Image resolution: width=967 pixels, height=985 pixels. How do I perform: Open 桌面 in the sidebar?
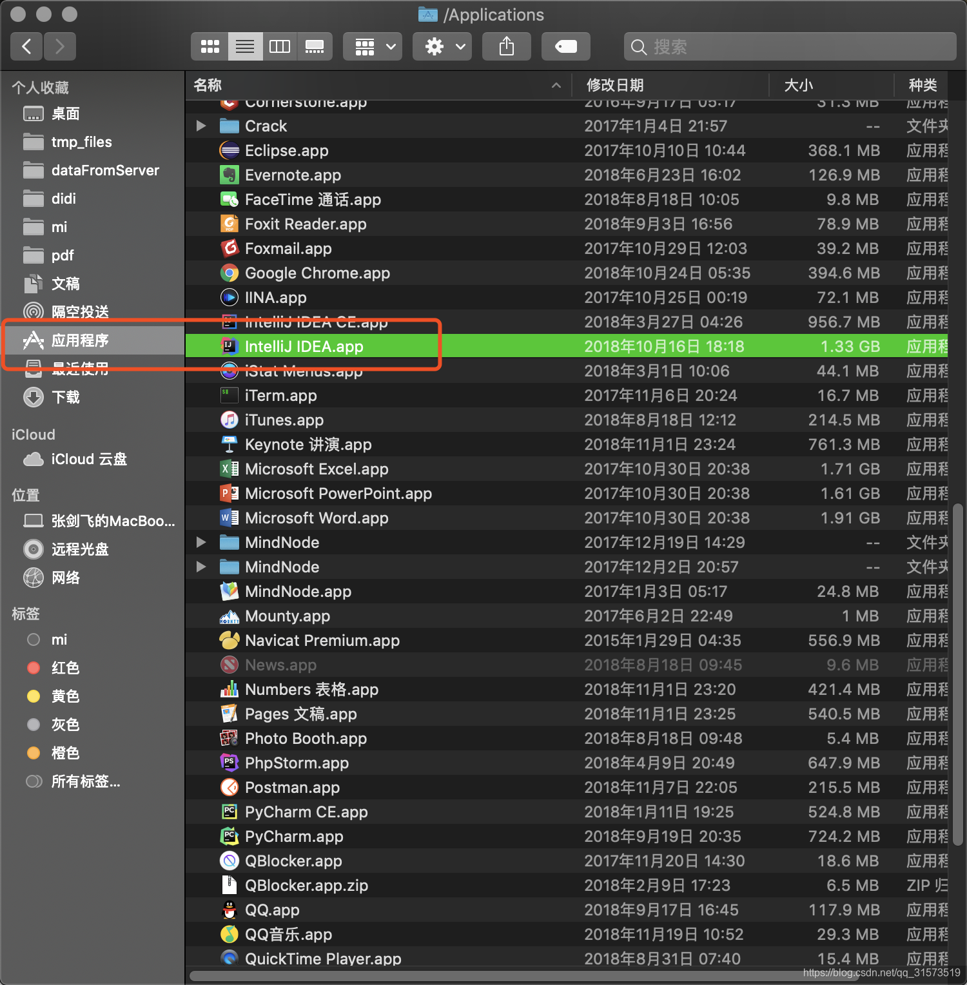click(x=93, y=113)
